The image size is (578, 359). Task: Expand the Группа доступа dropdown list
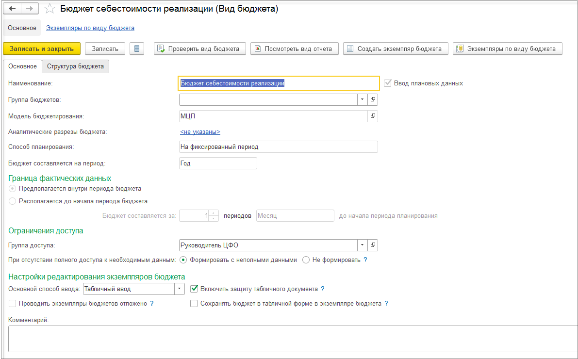click(x=363, y=245)
